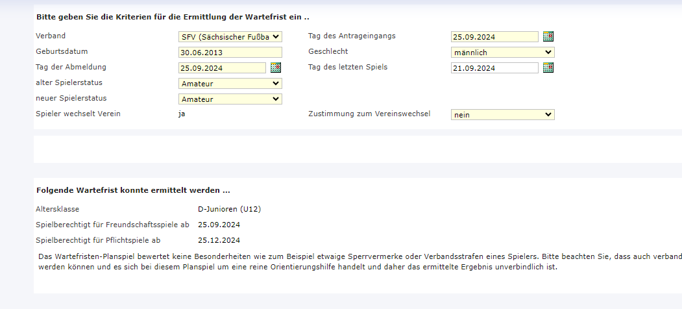682x309 pixels.
Task: Expand the Verband dropdown showing SFV
Action: [230, 37]
